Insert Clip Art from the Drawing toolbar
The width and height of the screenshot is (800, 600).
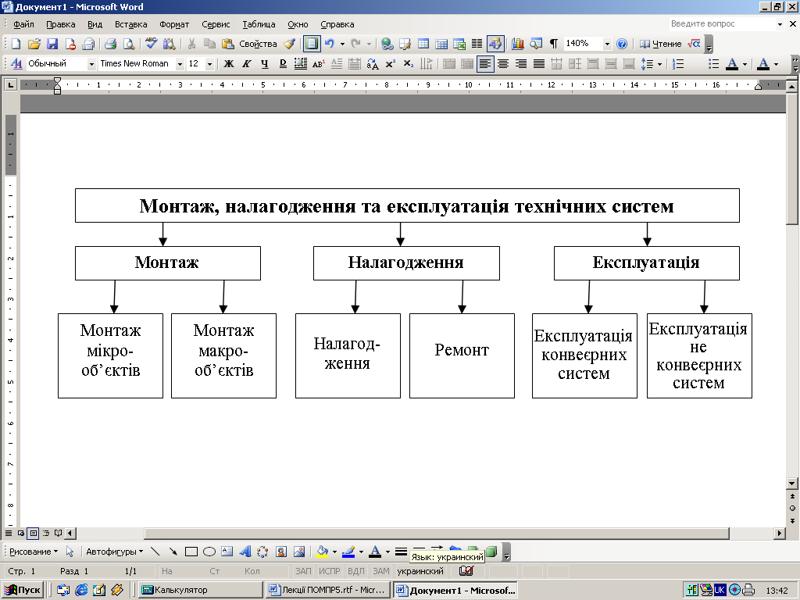click(x=280, y=552)
